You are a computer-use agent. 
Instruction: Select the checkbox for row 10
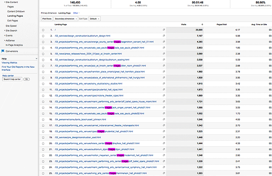coord(44,84)
